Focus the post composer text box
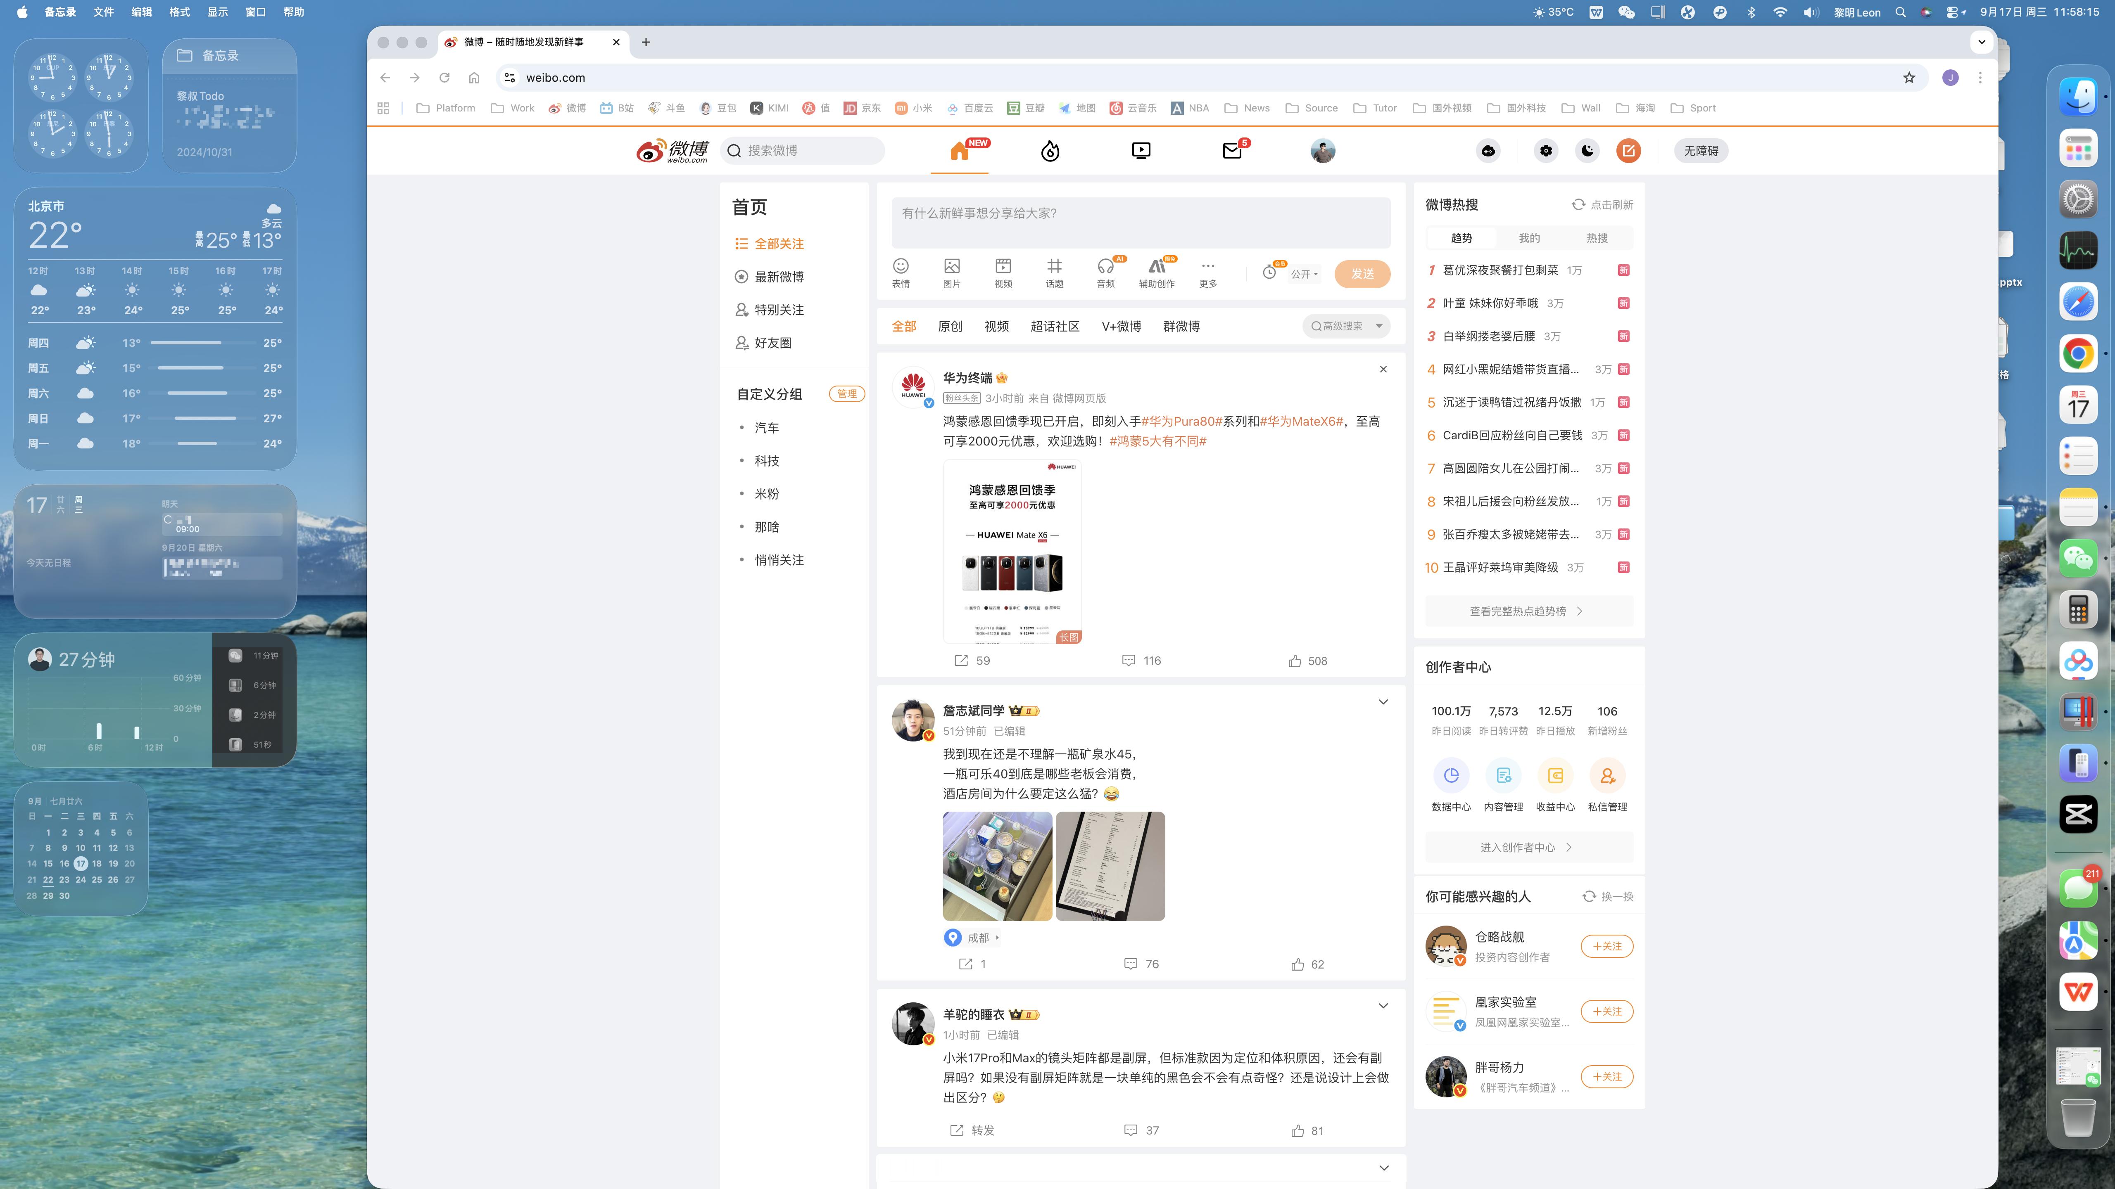 [1141, 223]
